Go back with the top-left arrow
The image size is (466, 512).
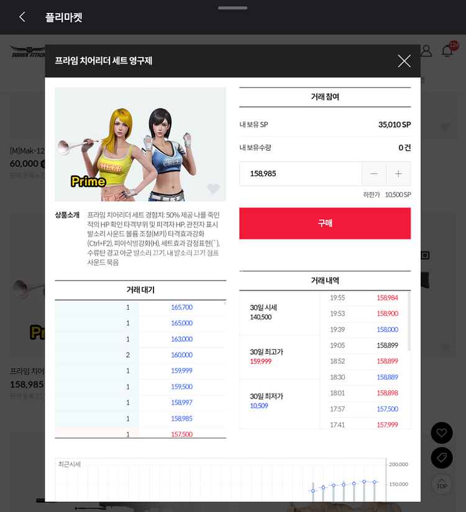(x=22, y=17)
